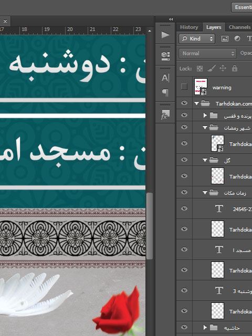Hide the Tarhdokan.com group
This screenshot has height=336, width=252.
[184, 103]
